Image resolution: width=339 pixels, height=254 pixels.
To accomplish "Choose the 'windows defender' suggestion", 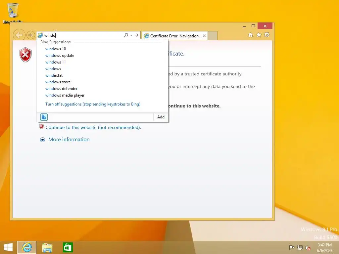I will (x=102, y=89).
